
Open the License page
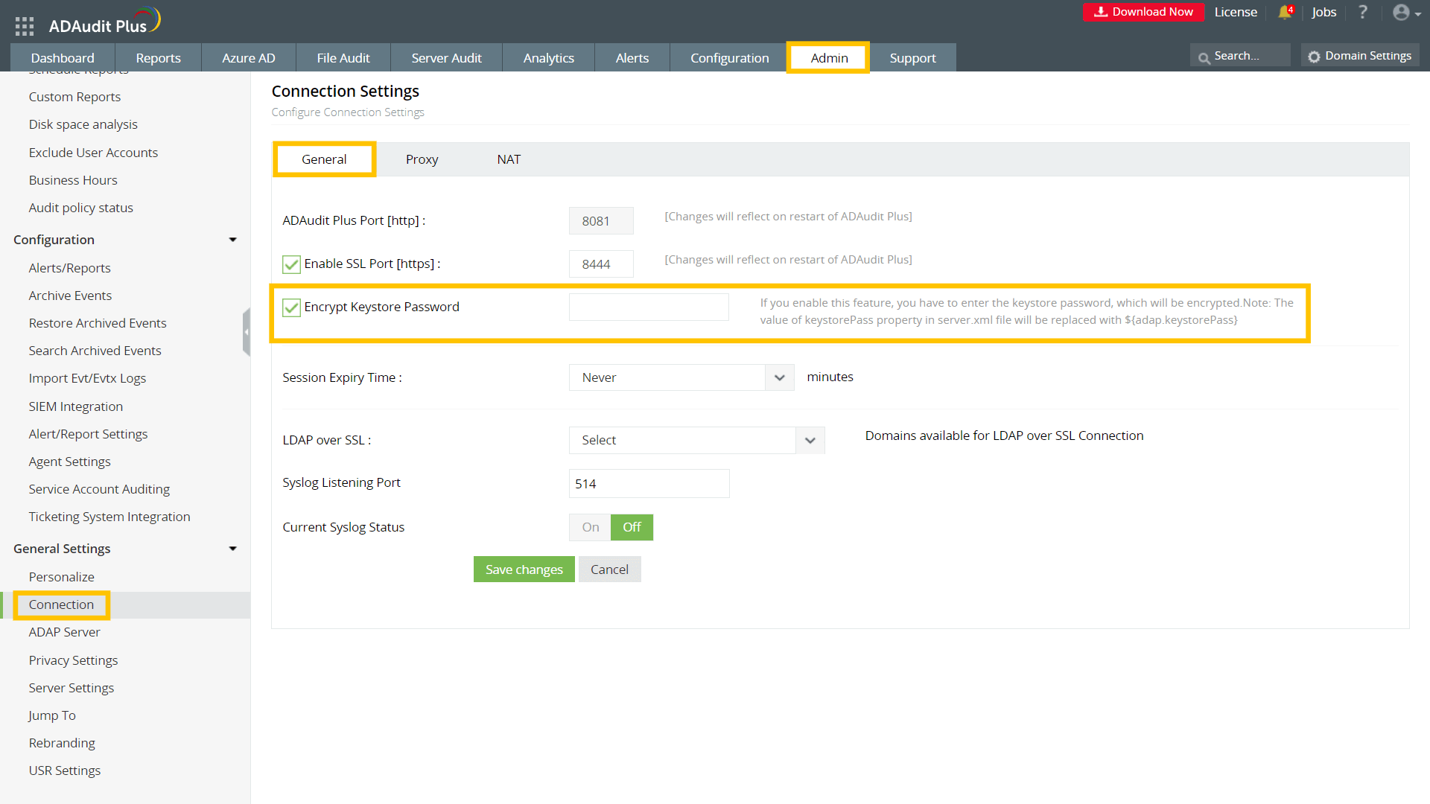click(1235, 12)
